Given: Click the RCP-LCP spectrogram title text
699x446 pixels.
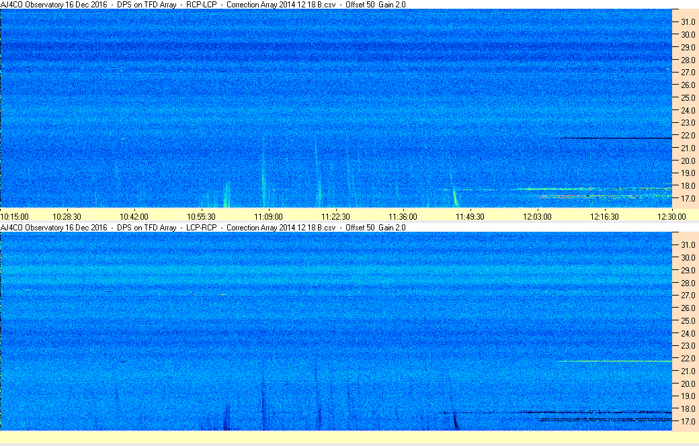Looking at the screenshot, I should (x=201, y=5).
